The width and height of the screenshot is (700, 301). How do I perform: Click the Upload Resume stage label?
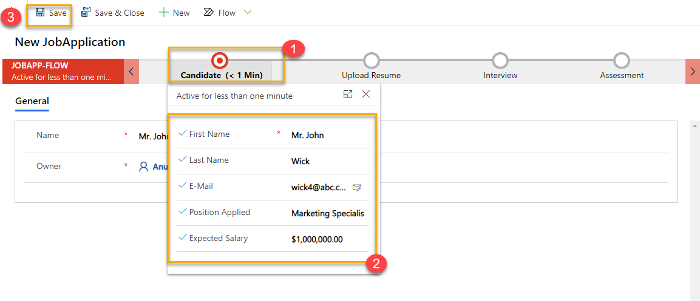371,75
